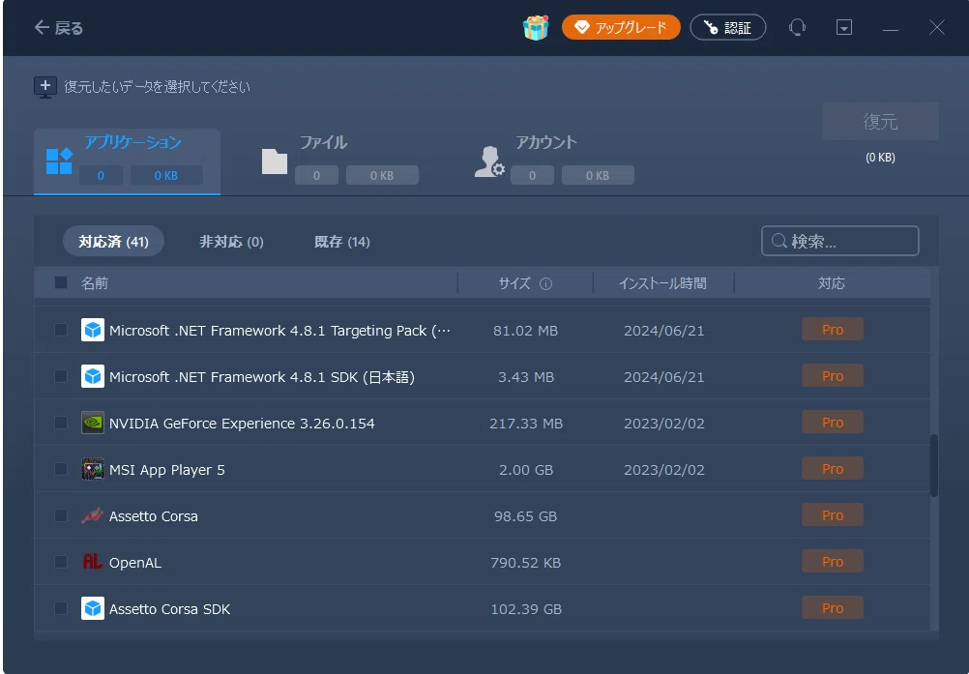
Task: Click the Pro badge for MSI App Player 5
Action: point(833,469)
